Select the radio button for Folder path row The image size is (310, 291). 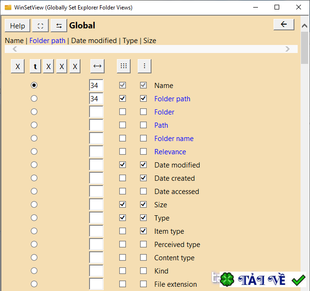[x=34, y=98]
